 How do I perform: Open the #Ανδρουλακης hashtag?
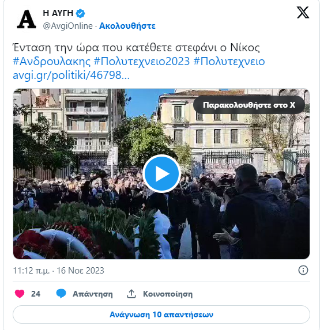[x=52, y=62]
